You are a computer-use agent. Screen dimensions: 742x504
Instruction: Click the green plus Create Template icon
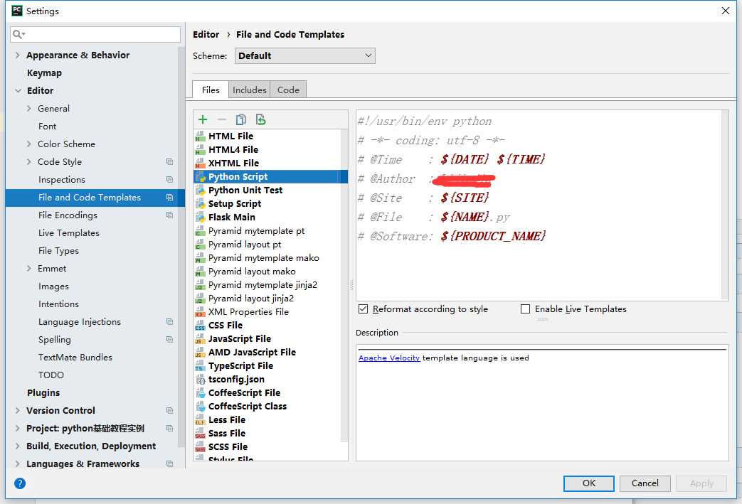[203, 119]
